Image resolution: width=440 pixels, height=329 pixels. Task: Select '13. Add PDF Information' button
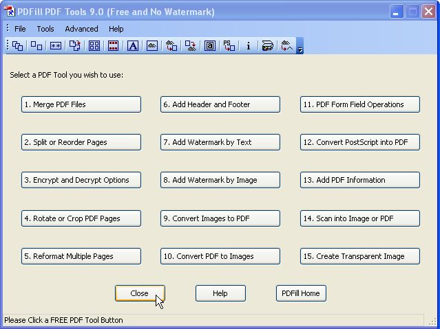click(360, 180)
